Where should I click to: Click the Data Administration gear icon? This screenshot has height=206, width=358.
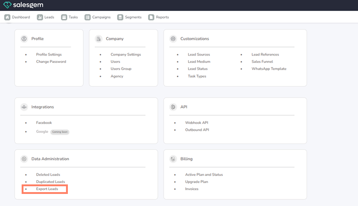tap(24, 159)
